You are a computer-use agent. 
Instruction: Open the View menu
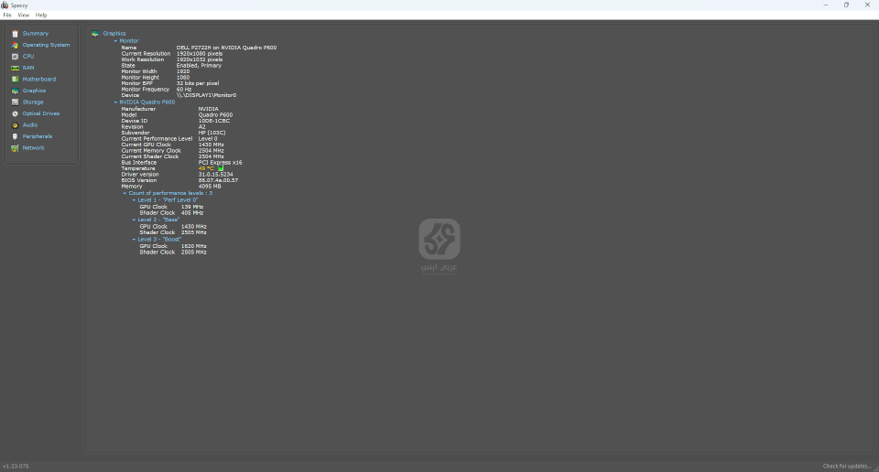(24, 16)
